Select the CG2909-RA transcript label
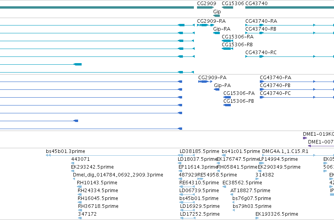334x220 pixels. pos(211,21)
